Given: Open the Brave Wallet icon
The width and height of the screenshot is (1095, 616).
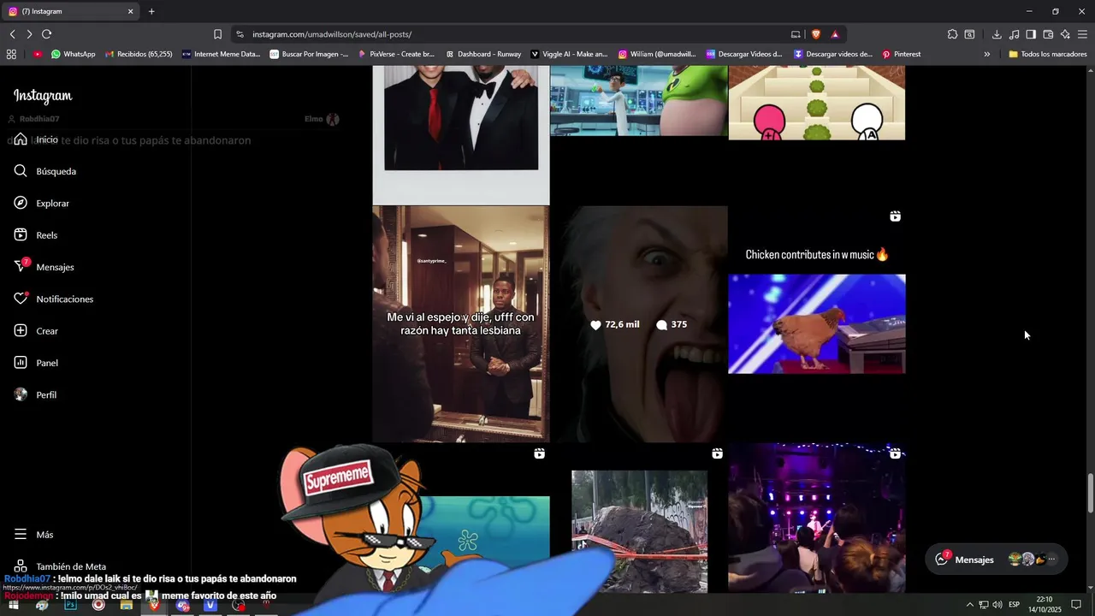Looking at the screenshot, I should 1048,34.
